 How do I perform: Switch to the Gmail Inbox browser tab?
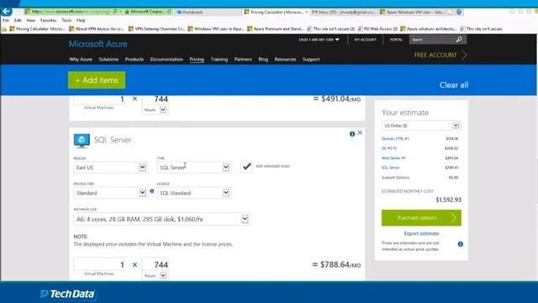pyautogui.click(x=344, y=12)
